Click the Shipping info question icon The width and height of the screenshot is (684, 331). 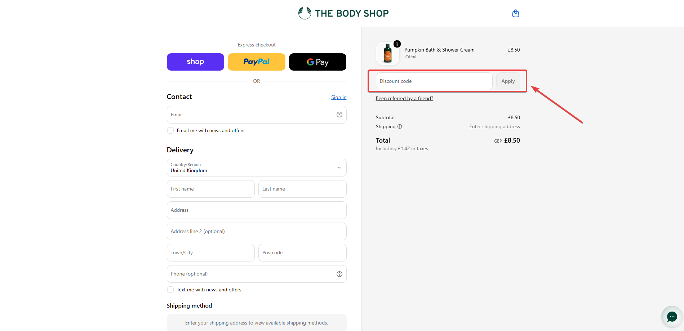(x=400, y=126)
